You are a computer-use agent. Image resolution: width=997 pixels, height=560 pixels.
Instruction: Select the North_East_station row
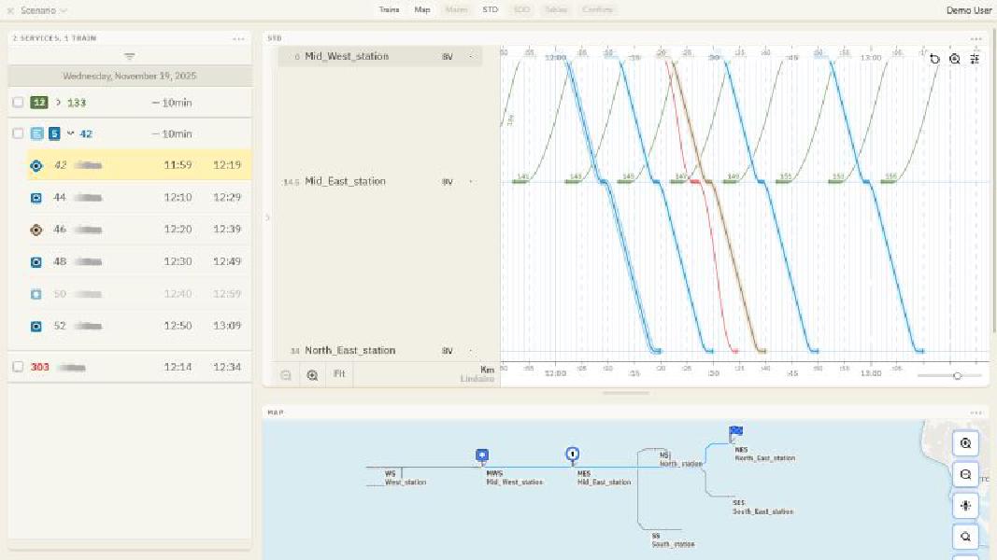click(379, 351)
